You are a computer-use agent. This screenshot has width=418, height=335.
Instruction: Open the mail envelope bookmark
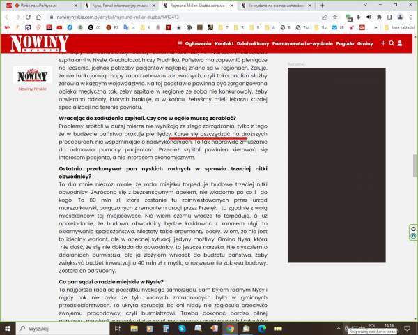click(x=337, y=27)
